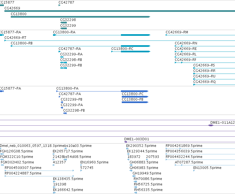Open the CG13800-RB transcript
This screenshot has height=194, width=235.
[x=22, y=43]
